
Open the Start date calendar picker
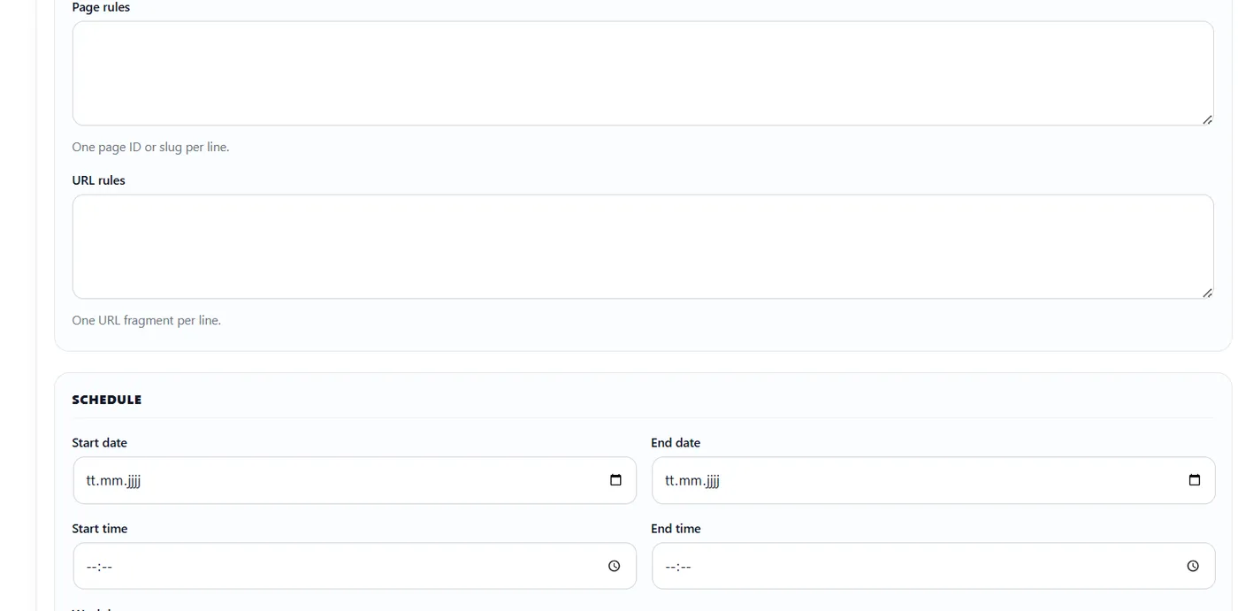point(616,480)
